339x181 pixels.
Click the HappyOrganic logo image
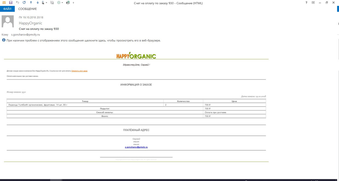tap(136, 55)
